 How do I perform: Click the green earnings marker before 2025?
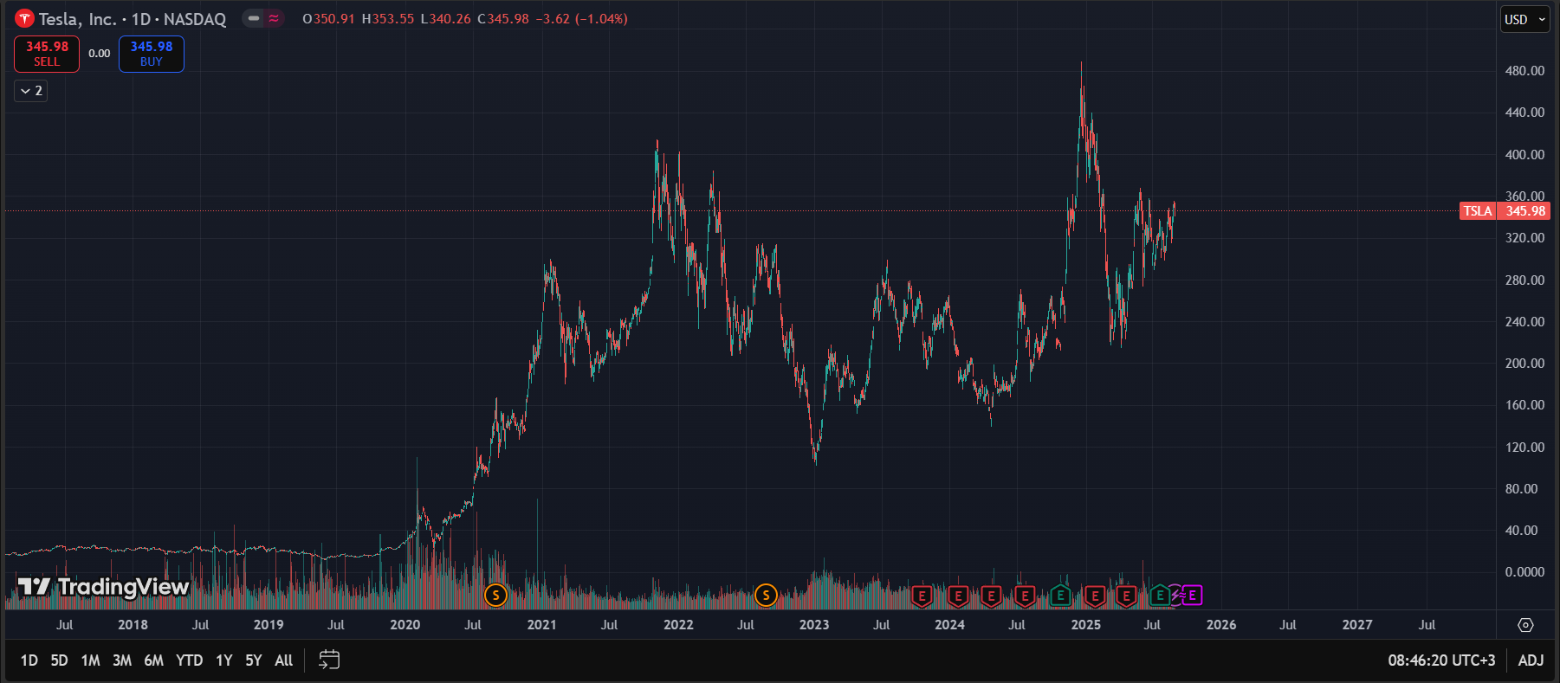coord(1060,595)
